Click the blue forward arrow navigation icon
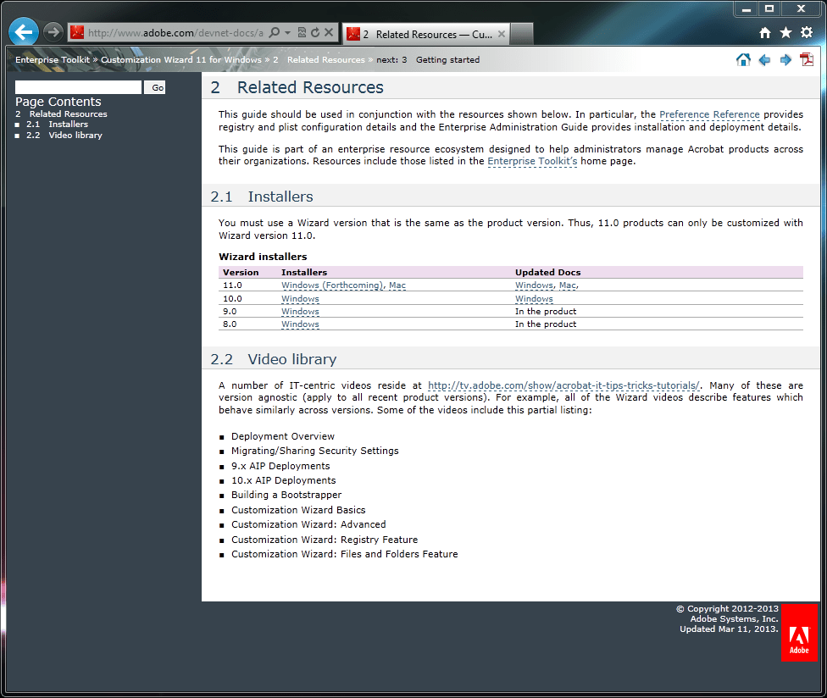The width and height of the screenshot is (827, 698). [785, 59]
